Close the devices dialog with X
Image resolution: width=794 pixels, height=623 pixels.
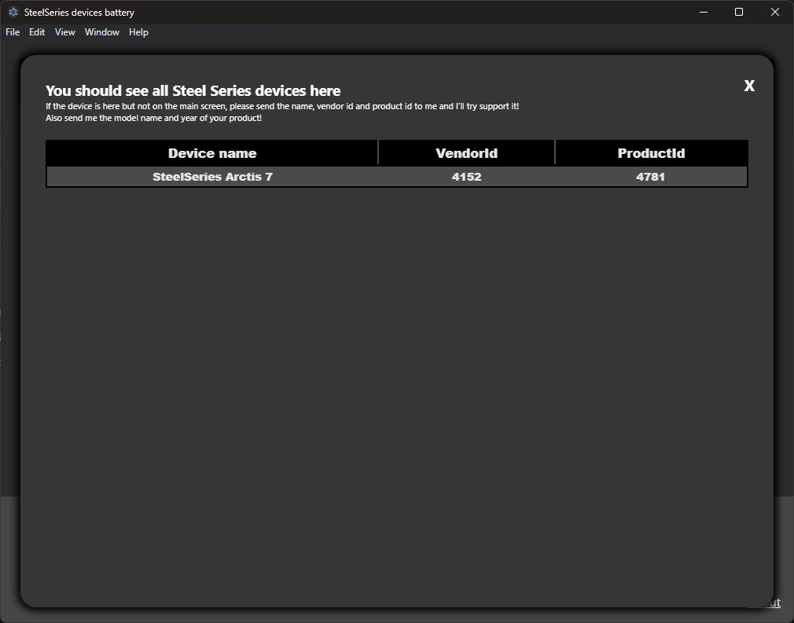tap(749, 86)
